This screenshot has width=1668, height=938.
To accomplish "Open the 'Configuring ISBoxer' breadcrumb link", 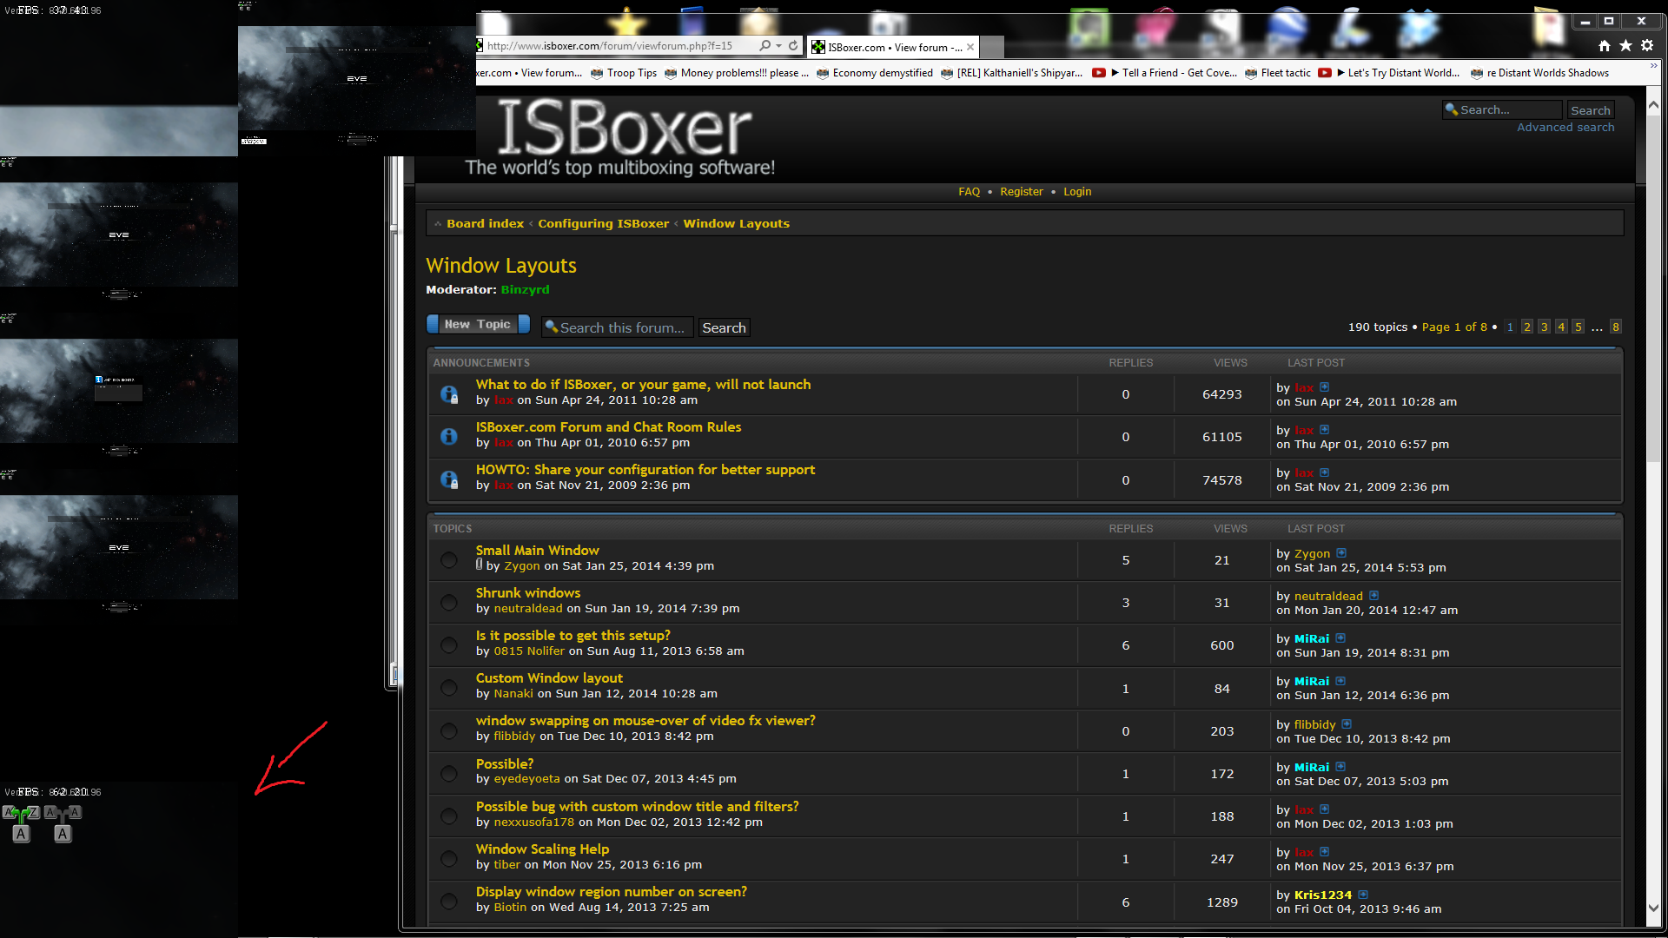I will pos(603,224).
